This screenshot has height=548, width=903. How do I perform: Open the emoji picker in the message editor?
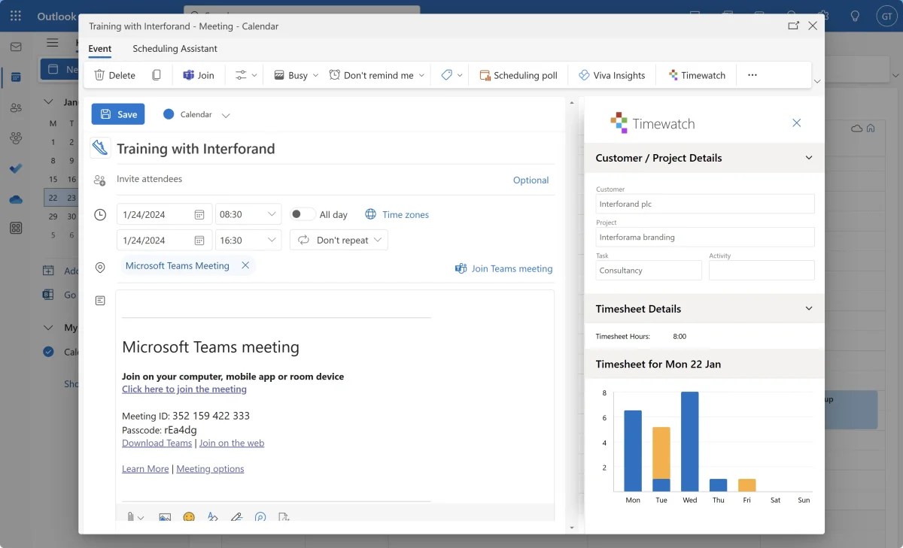point(189,517)
